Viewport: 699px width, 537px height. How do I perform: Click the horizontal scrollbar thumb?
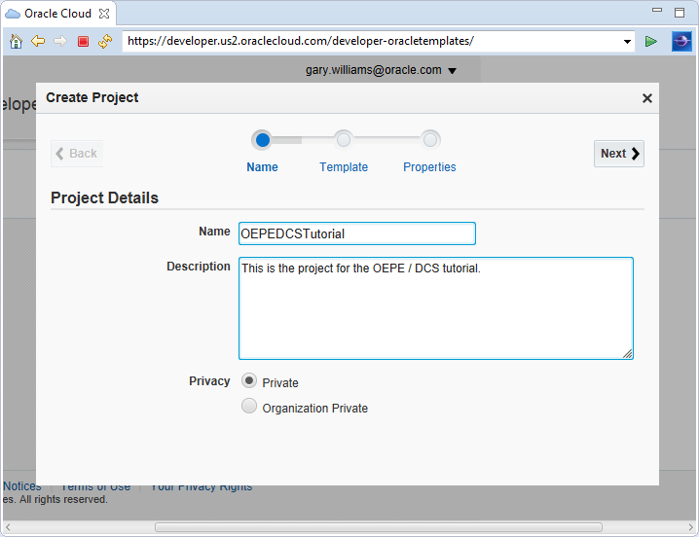tap(379, 527)
